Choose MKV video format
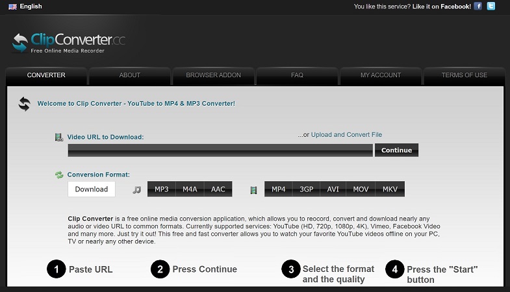510x292 pixels. [390, 189]
